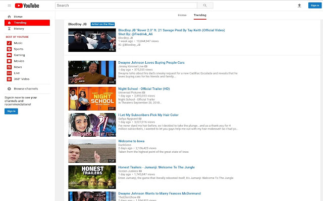323x201 pixels.
Task: Open I Let My Subscribers Pick title
Action: [x=148, y=115]
